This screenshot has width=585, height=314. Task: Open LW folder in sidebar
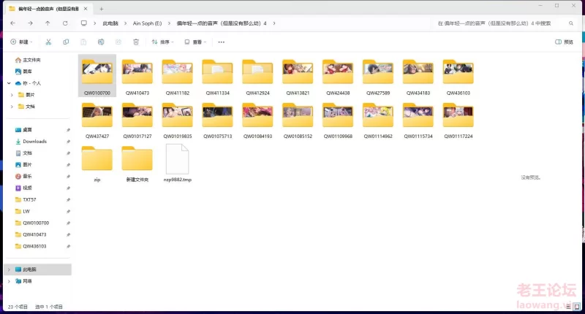tap(23, 211)
